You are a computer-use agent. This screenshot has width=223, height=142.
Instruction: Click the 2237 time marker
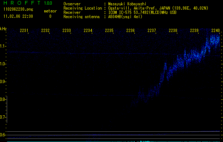pyautogui.click(x=152, y=31)
